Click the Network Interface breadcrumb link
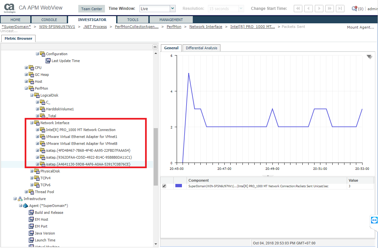Viewport: 378px width, 248px height. (206, 27)
